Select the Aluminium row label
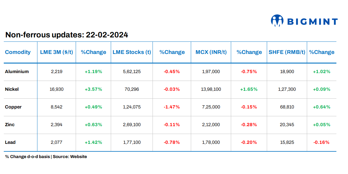This screenshot has width=348, height=174. (17, 71)
